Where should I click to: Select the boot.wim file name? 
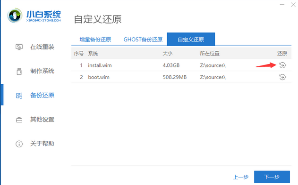99,77
